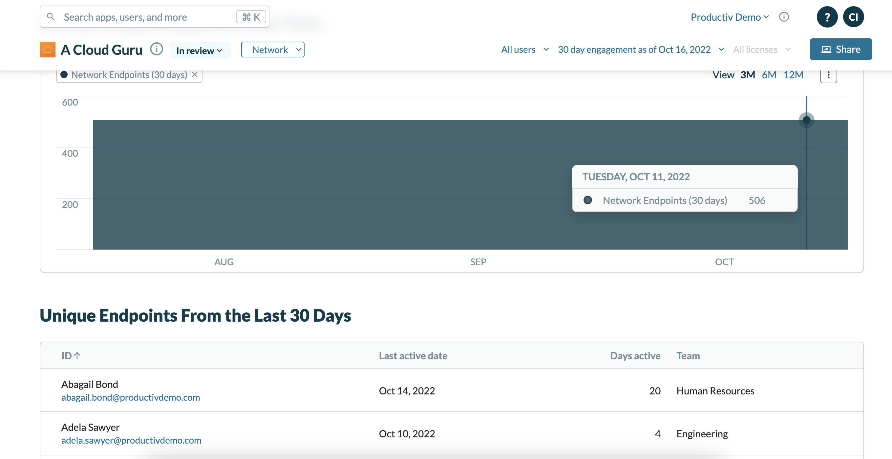
Task: Click the search apps input field
Action: pyautogui.click(x=138, y=17)
